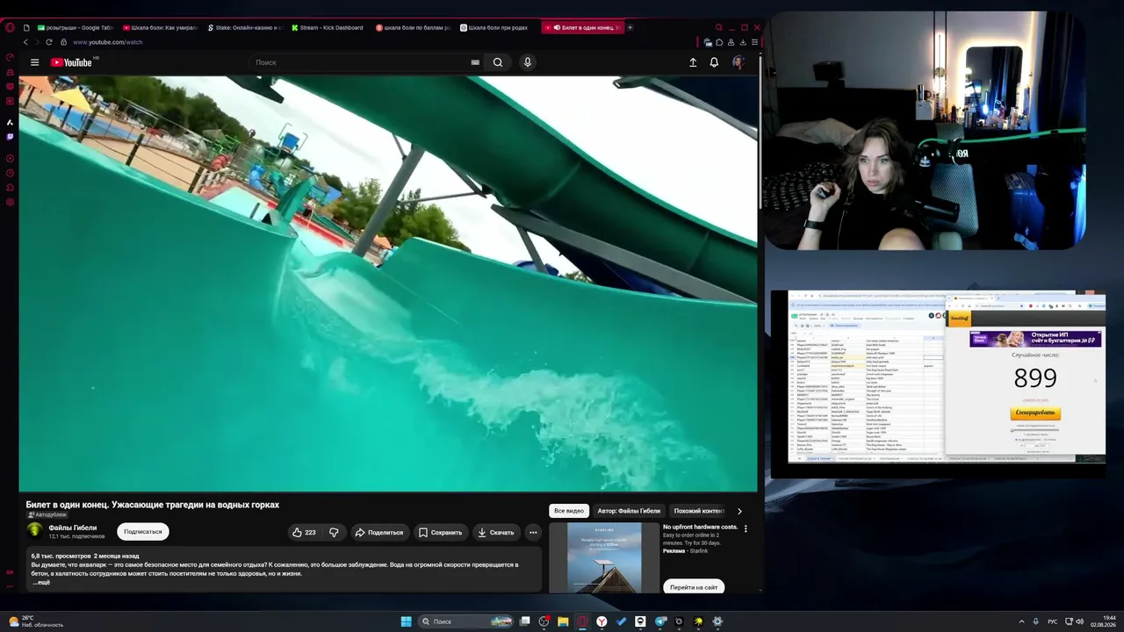Click the video title Билет в один конец
This screenshot has width=1124, height=632.
tap(153, 505)
